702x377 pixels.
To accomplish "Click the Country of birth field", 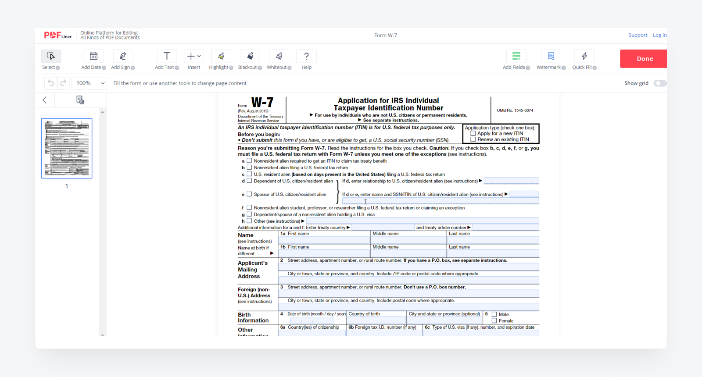I will coord(377,320).
